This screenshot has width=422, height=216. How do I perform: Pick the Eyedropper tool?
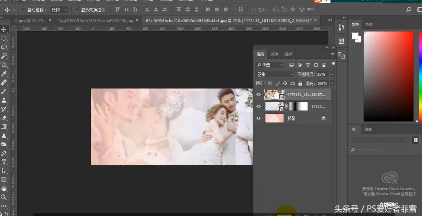(x=4, y=74)
